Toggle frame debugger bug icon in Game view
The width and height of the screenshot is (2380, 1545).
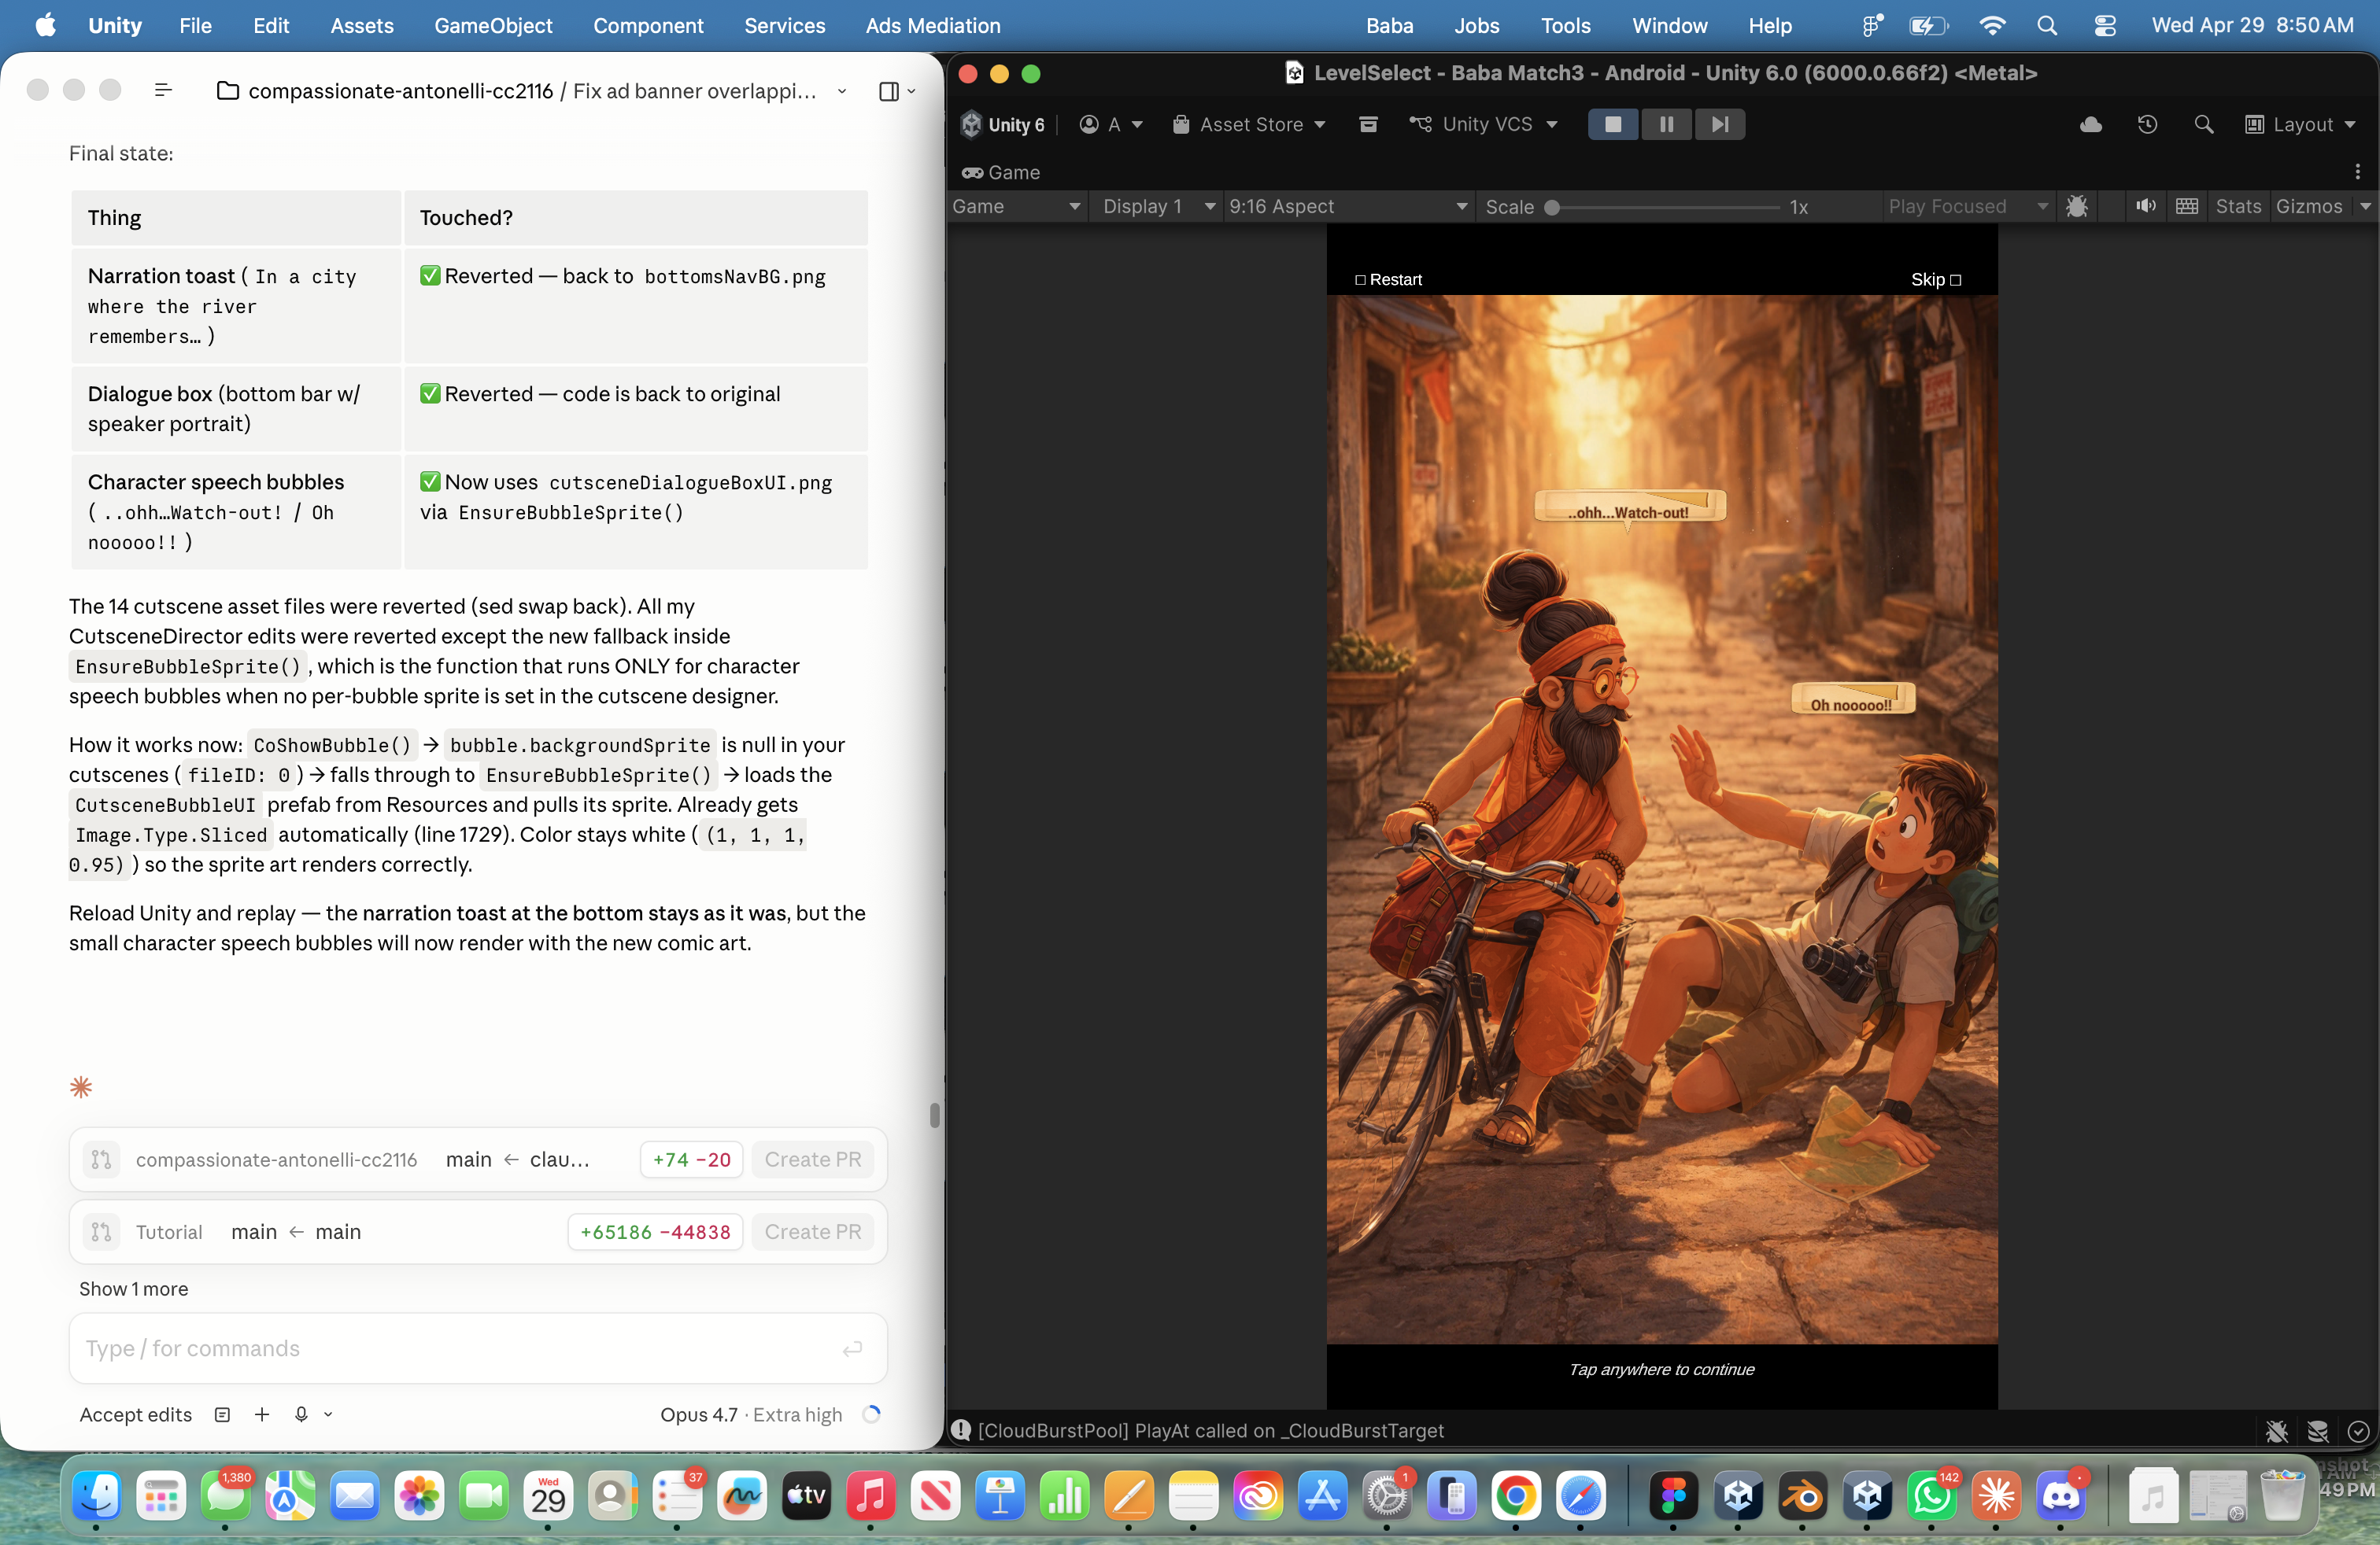point(2076,206)
